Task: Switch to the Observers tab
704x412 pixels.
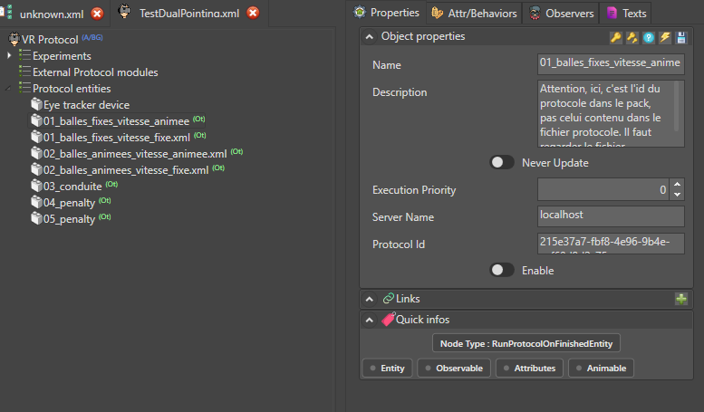Action: (x=561, y=13)
